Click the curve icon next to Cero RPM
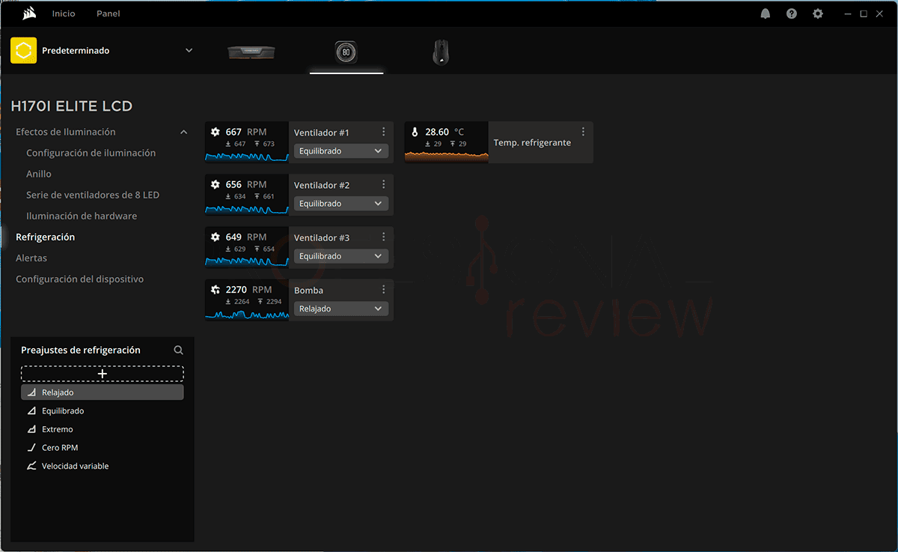 (x=31, y=448)
